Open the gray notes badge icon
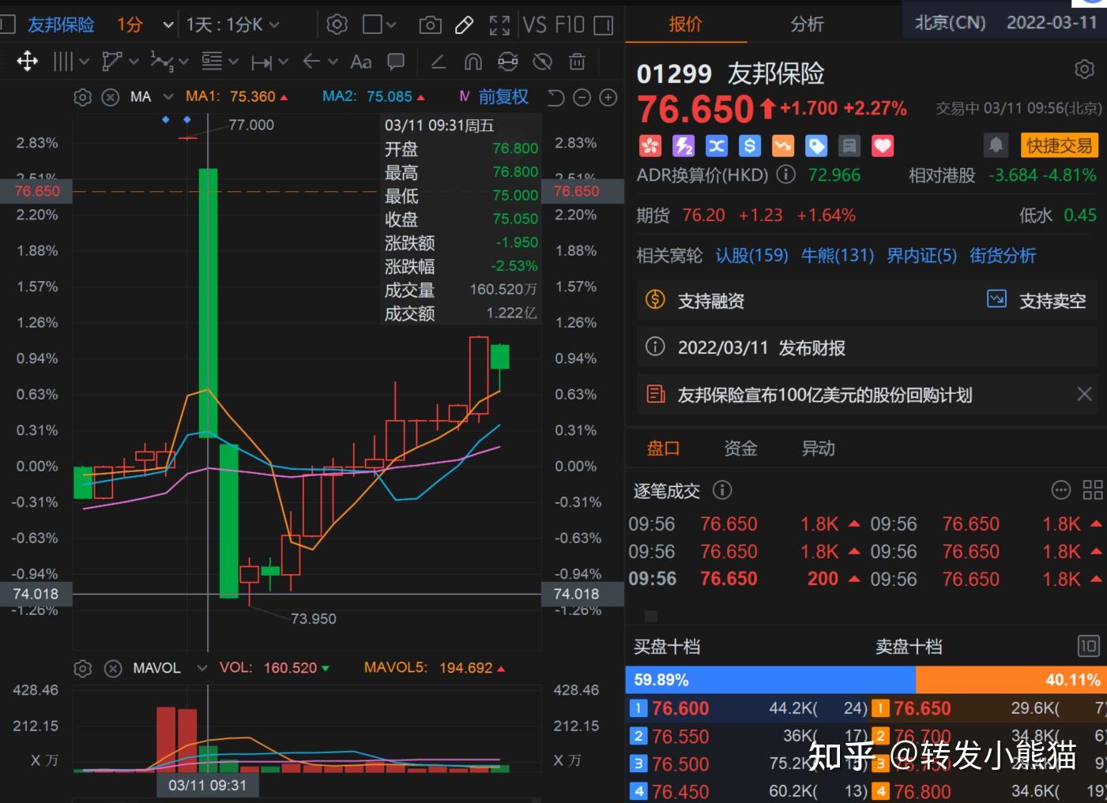The width and height of the screenshot is (1107, 803). 849,146
